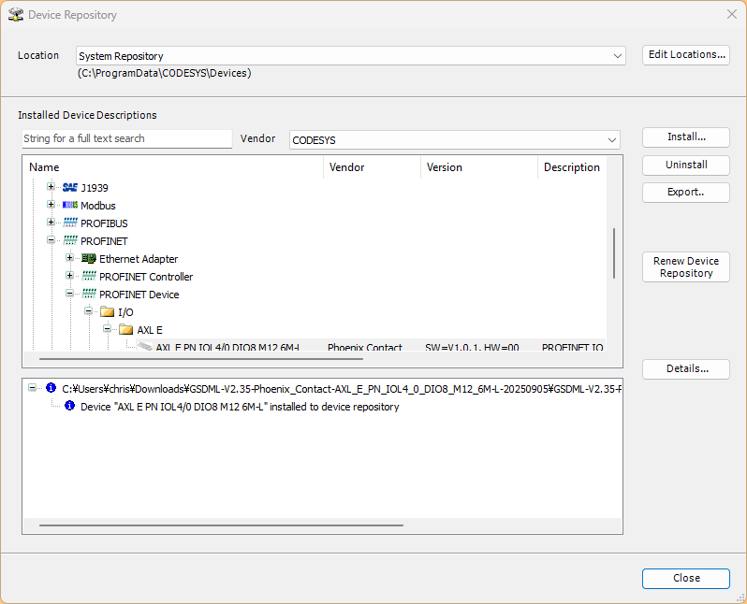Expand the Ethernet Adapter node

tap(70, 259)
